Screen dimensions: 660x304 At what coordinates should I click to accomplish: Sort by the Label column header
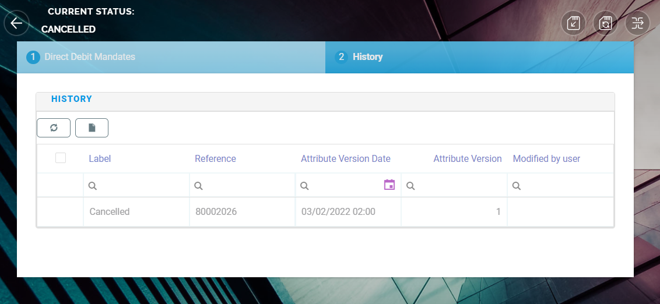(x=100, y=158)
